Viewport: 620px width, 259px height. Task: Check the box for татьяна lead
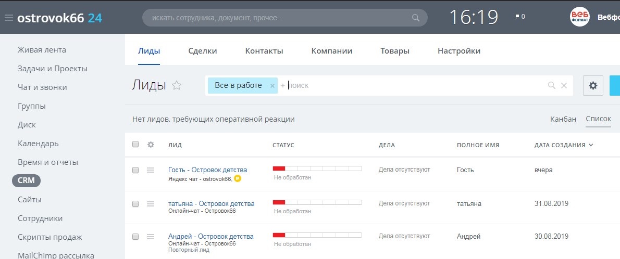135,203
